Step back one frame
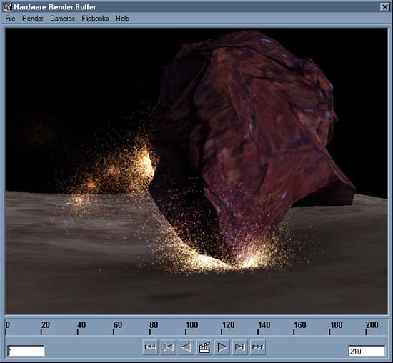The width and height of the screenshot is (393, 363). [x=168, y=347]
